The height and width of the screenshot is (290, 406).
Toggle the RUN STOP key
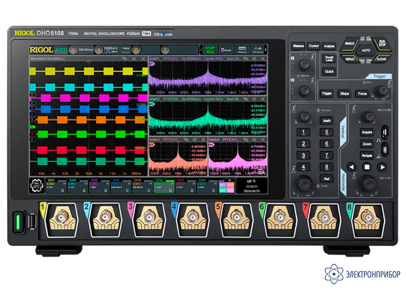(x=382, y=43)
